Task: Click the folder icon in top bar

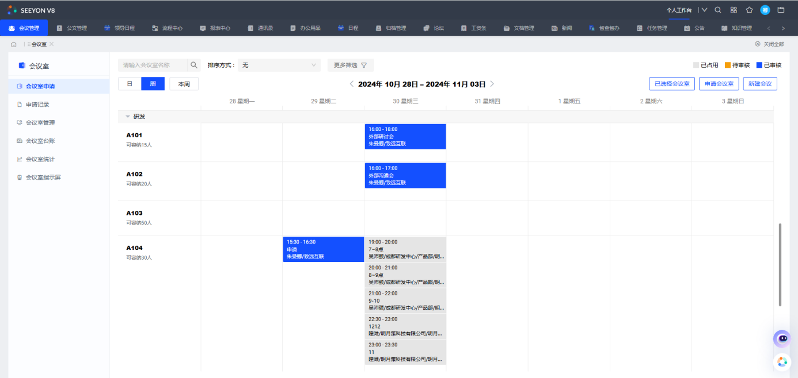Action: pyautogui.click(x=781, y=10)
